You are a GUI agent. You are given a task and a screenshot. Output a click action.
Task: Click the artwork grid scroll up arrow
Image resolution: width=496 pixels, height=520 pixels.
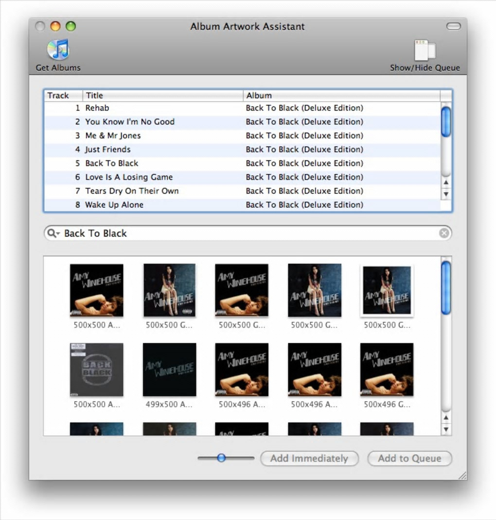(446, 418)
